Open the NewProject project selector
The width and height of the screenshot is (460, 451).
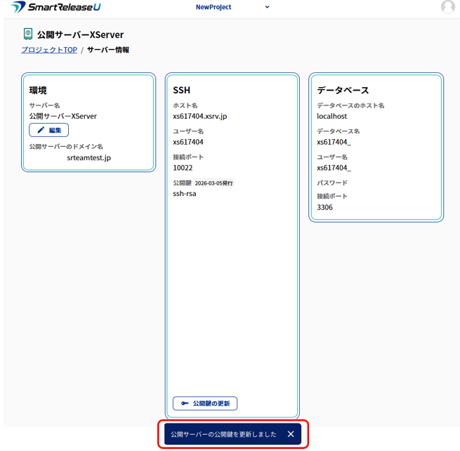tap(213, 7)
